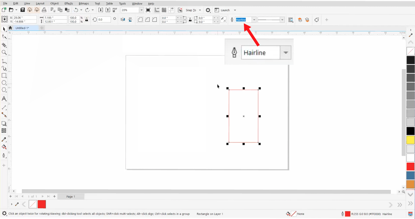415x219 pixels.
Task: Open the Untitled-1 document tab
Action: 22,28
